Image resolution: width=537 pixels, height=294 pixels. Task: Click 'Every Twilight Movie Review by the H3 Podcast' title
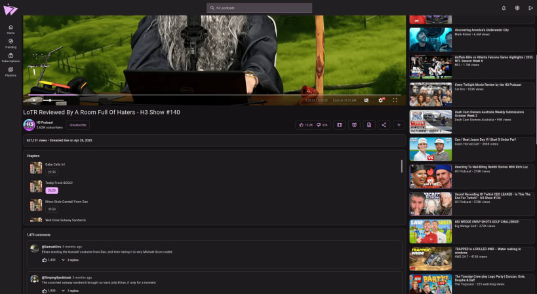tap(488, 84)
